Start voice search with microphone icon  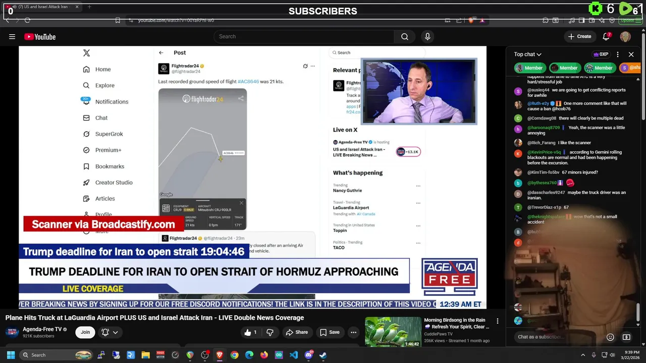point(427,36)
